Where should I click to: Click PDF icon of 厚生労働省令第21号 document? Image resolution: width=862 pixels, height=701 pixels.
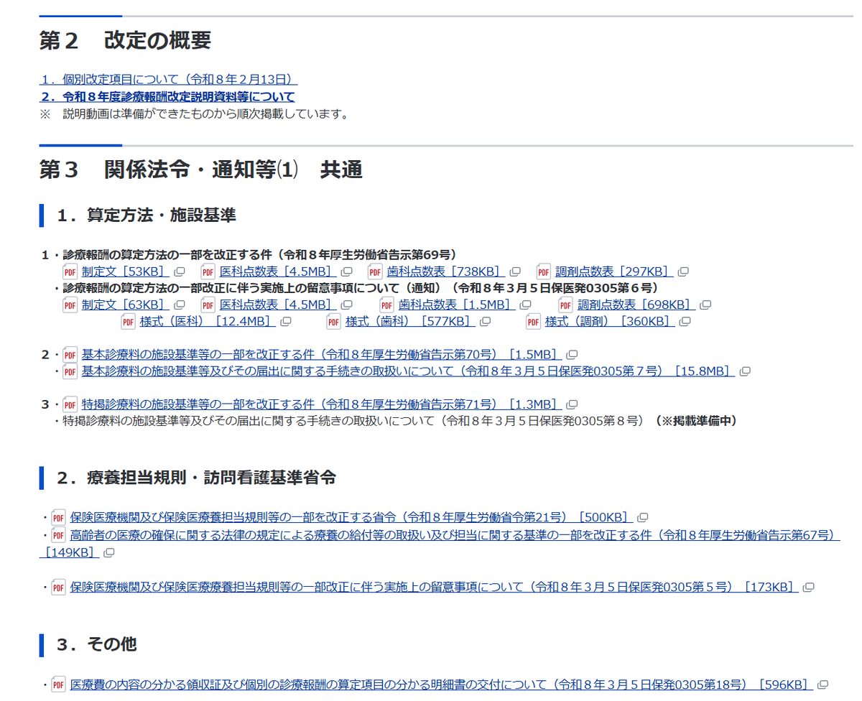point(58,517)
